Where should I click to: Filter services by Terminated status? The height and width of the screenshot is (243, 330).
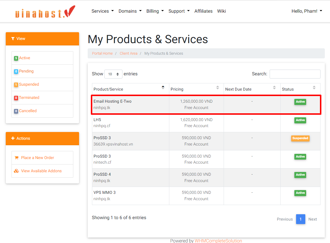point(29,98)
